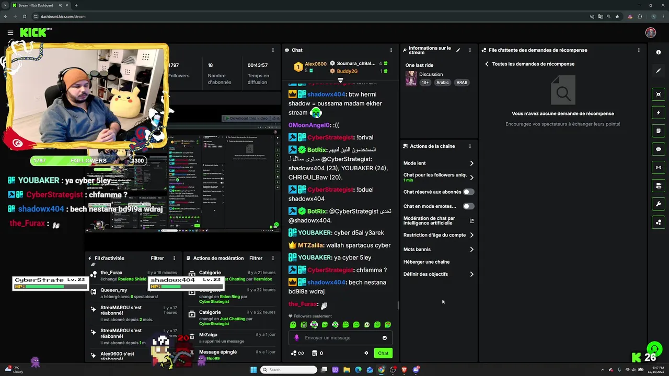Open Fil d'activités three-dot menu
Viewport: 669px width, 376px height.
[174, 258]
